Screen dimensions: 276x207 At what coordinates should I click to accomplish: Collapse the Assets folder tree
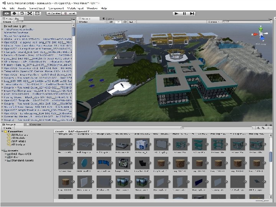tap(2, 151)
